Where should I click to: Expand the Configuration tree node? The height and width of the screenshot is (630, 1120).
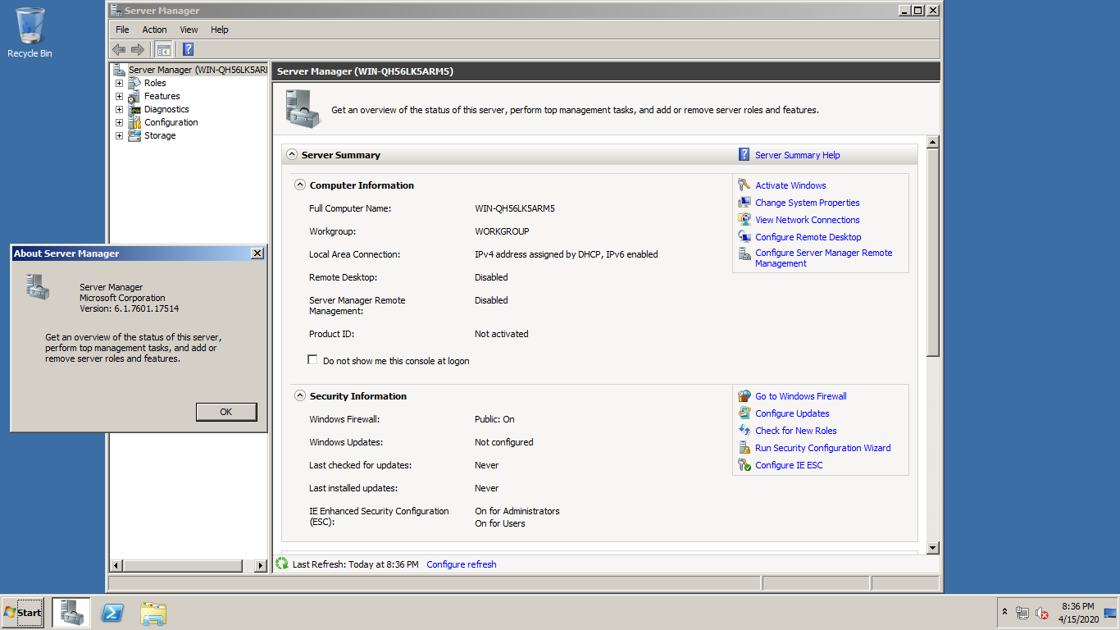[119, 122]
